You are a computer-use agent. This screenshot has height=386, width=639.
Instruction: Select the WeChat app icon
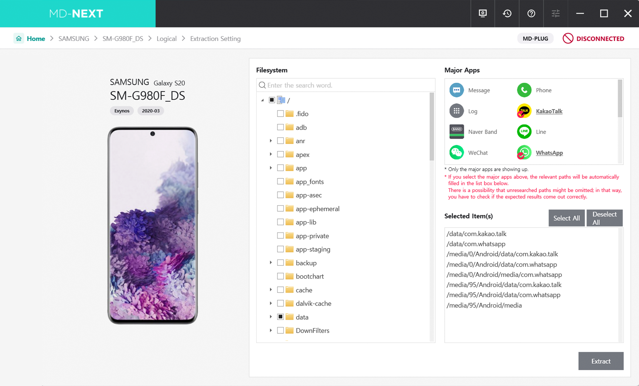[x=457, y=153]
